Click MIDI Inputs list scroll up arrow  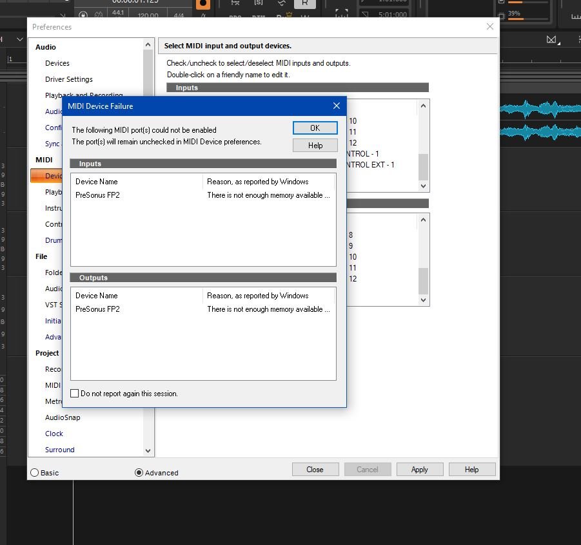423,106
